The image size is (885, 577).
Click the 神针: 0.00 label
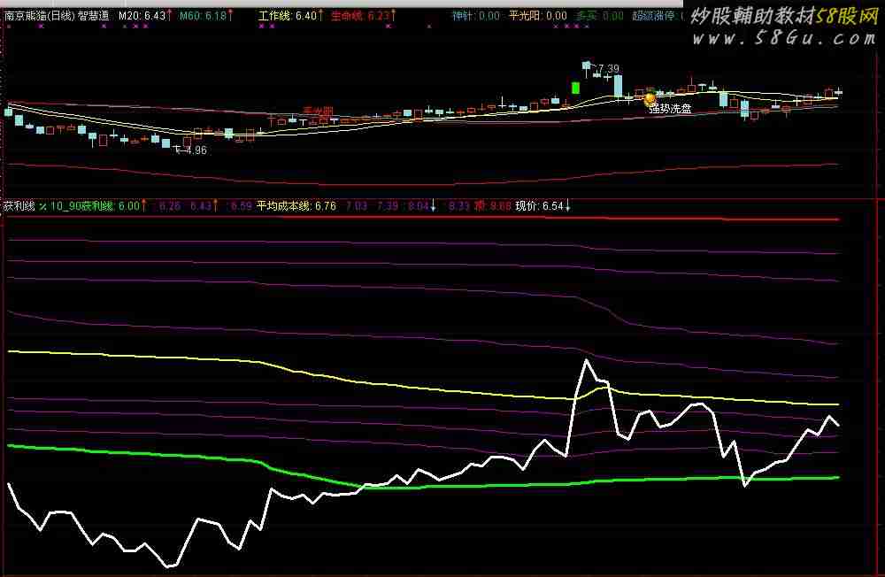point(476,16)
